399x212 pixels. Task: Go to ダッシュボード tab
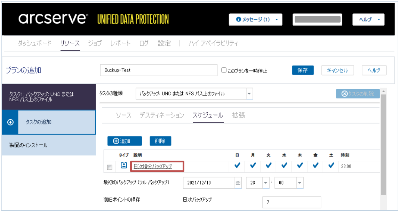pos(34,43)
